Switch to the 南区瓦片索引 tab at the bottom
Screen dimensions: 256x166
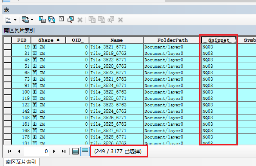click(x=21, y=162)
